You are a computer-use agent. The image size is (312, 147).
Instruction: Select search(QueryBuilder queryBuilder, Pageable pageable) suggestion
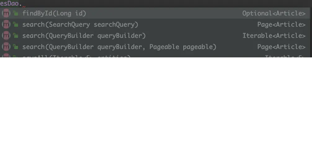click(119, 47)
